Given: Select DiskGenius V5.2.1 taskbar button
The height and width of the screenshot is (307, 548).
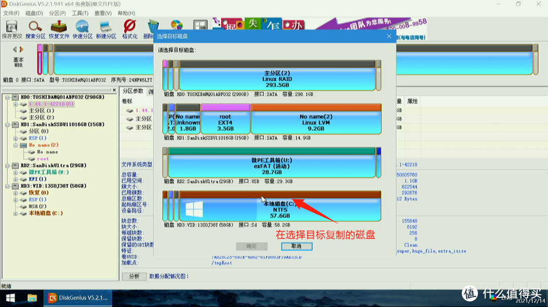Looking at the screenshot, I should [78, 298].
